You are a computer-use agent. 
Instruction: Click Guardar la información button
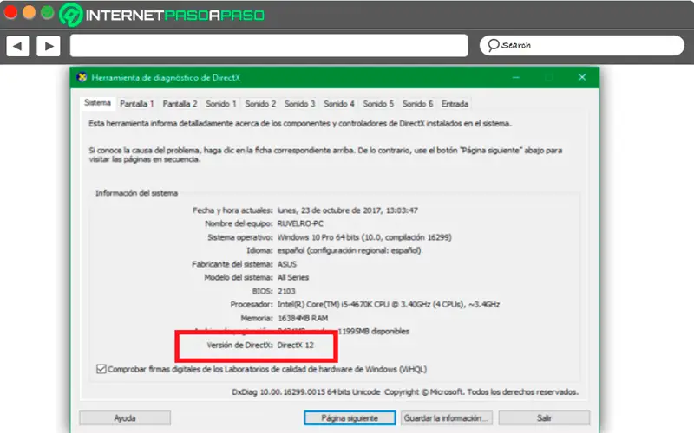click(x=447, y=418)
